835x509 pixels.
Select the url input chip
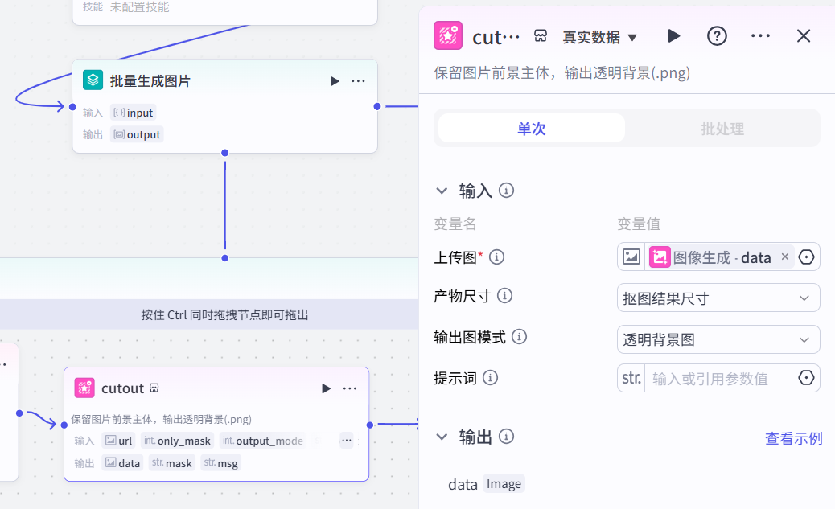tap(119, 441)
